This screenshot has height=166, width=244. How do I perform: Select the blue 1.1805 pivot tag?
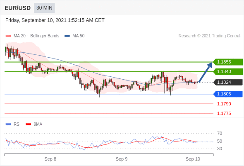[228, 94]
